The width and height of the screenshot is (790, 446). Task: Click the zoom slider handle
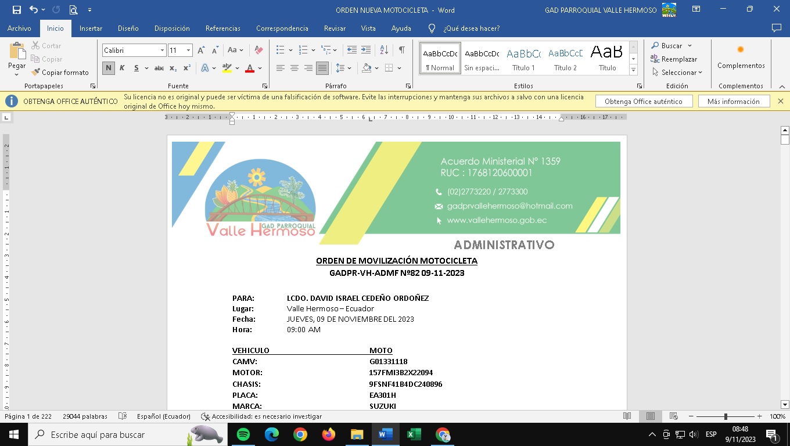(x=726, y=416)
